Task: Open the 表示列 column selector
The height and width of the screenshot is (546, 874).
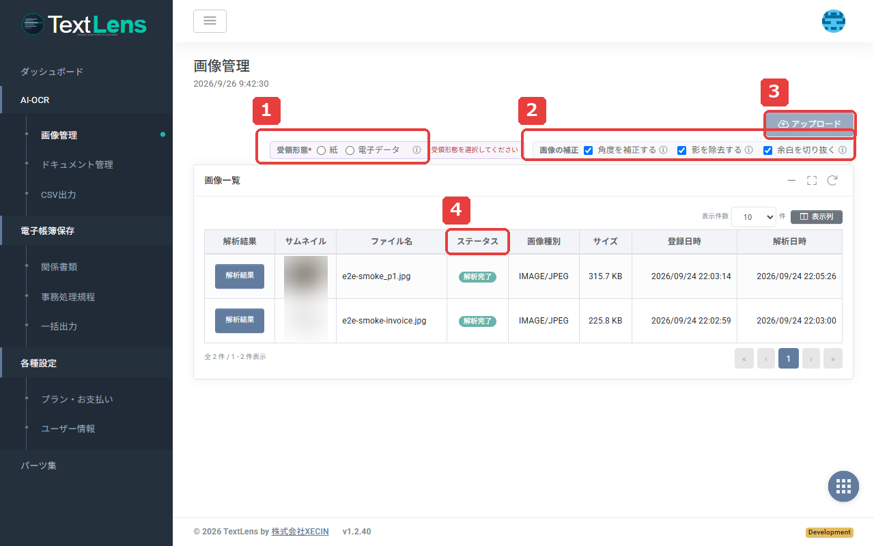Action: [817, 216]
